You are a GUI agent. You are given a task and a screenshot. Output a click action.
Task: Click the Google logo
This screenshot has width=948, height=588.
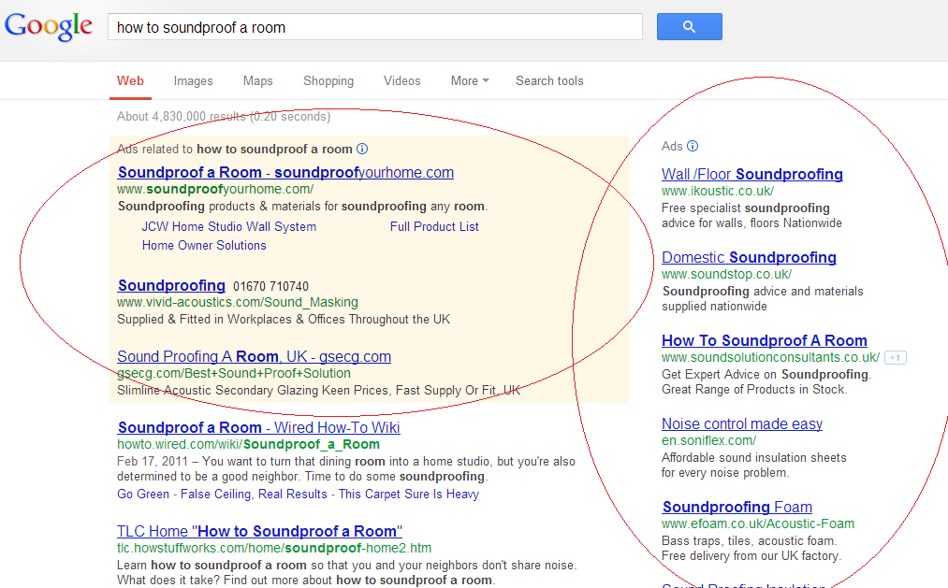pos(49,26)
